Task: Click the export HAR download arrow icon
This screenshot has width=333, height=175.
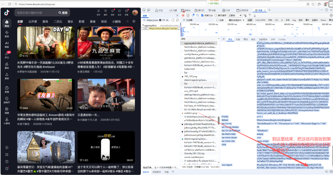Action: 255,15
